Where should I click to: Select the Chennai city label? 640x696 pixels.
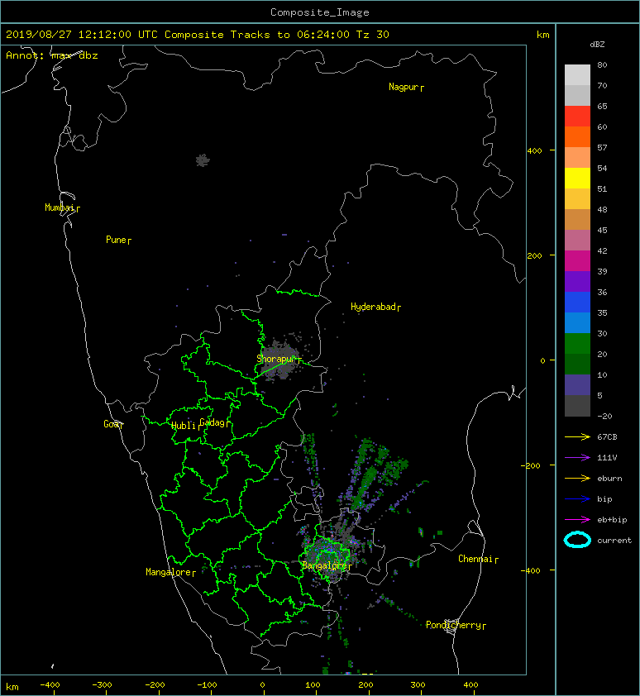478,559
